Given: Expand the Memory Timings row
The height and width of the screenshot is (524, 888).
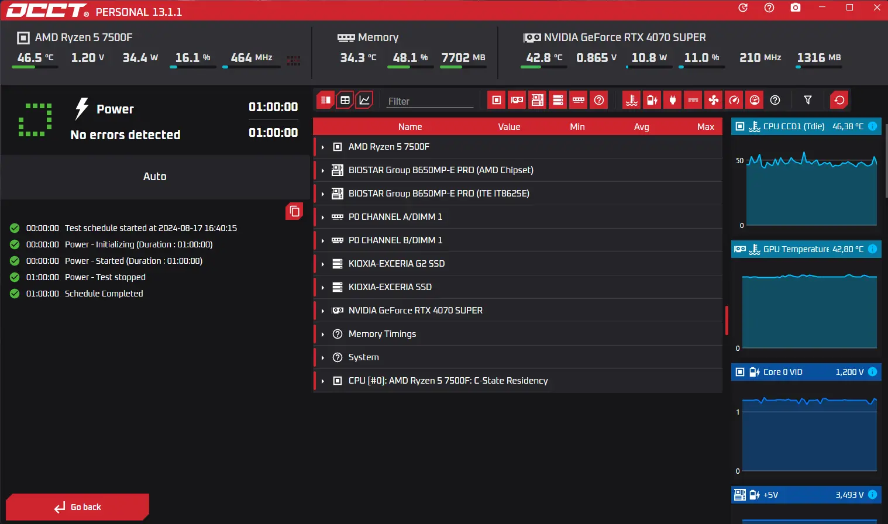Looking at the screenshot, I should tap(322, 334).
